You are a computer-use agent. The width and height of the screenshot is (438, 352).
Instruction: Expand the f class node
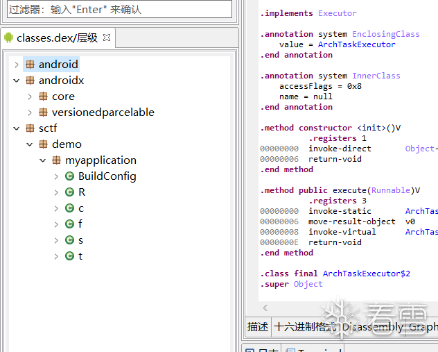(56, 224)
